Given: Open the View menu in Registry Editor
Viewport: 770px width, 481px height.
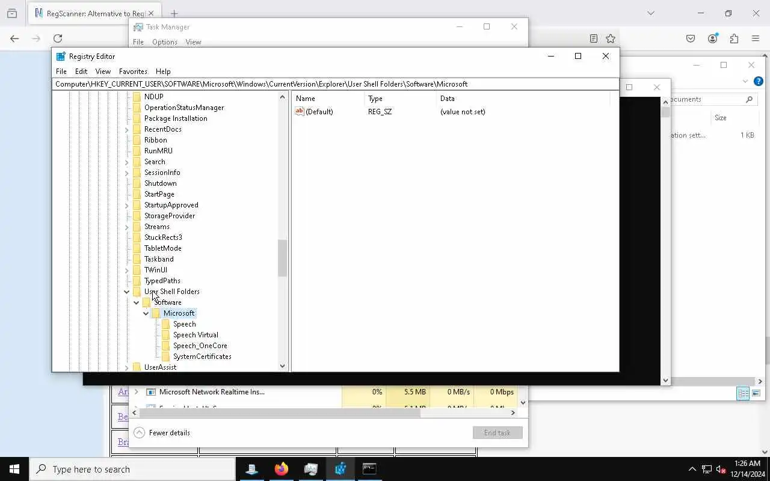Looking at the screenshot, I should point(103,71).
